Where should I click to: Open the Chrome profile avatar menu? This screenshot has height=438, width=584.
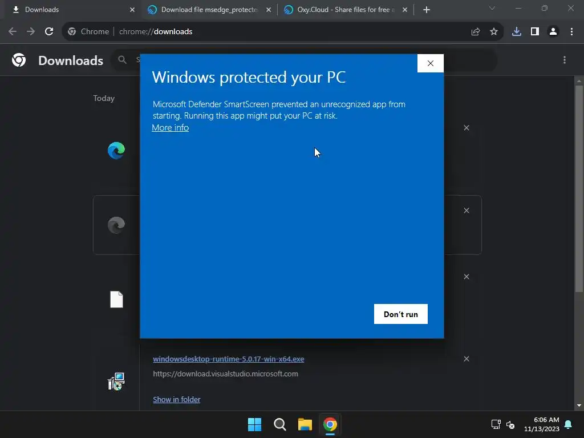pos(553,32)
